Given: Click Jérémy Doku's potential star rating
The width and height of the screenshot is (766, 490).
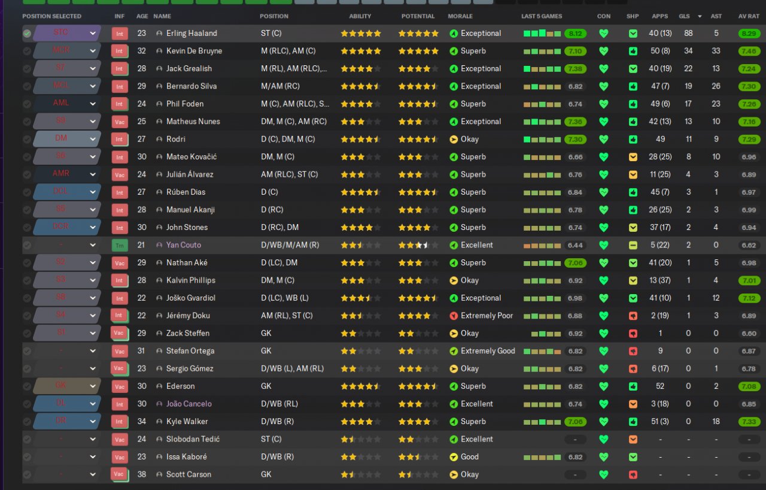Looking at the screenshot, I should click(418, 316).
